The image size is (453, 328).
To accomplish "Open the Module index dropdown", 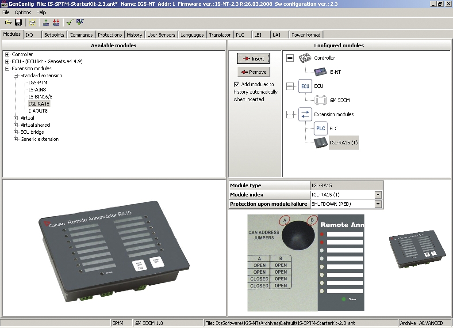I will [x=378, y=194].
